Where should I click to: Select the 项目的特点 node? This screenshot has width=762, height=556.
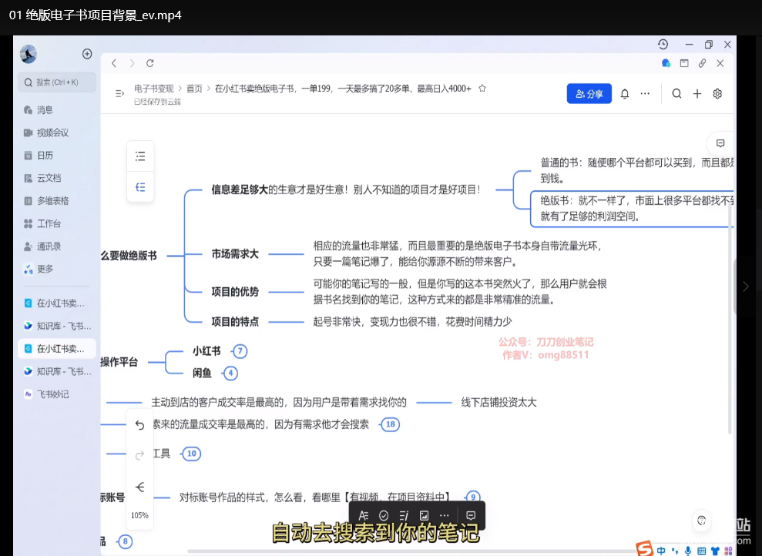click(x=235, y=321)
